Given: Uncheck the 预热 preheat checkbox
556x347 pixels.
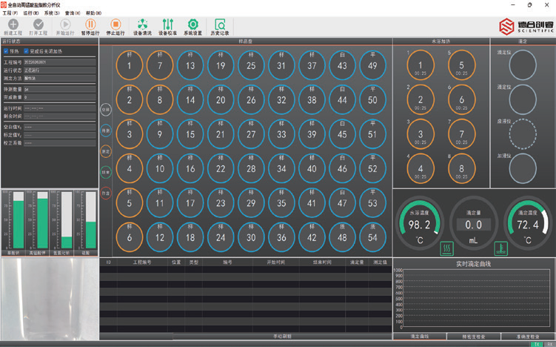Looking at the screenshot, I should 7,51.
